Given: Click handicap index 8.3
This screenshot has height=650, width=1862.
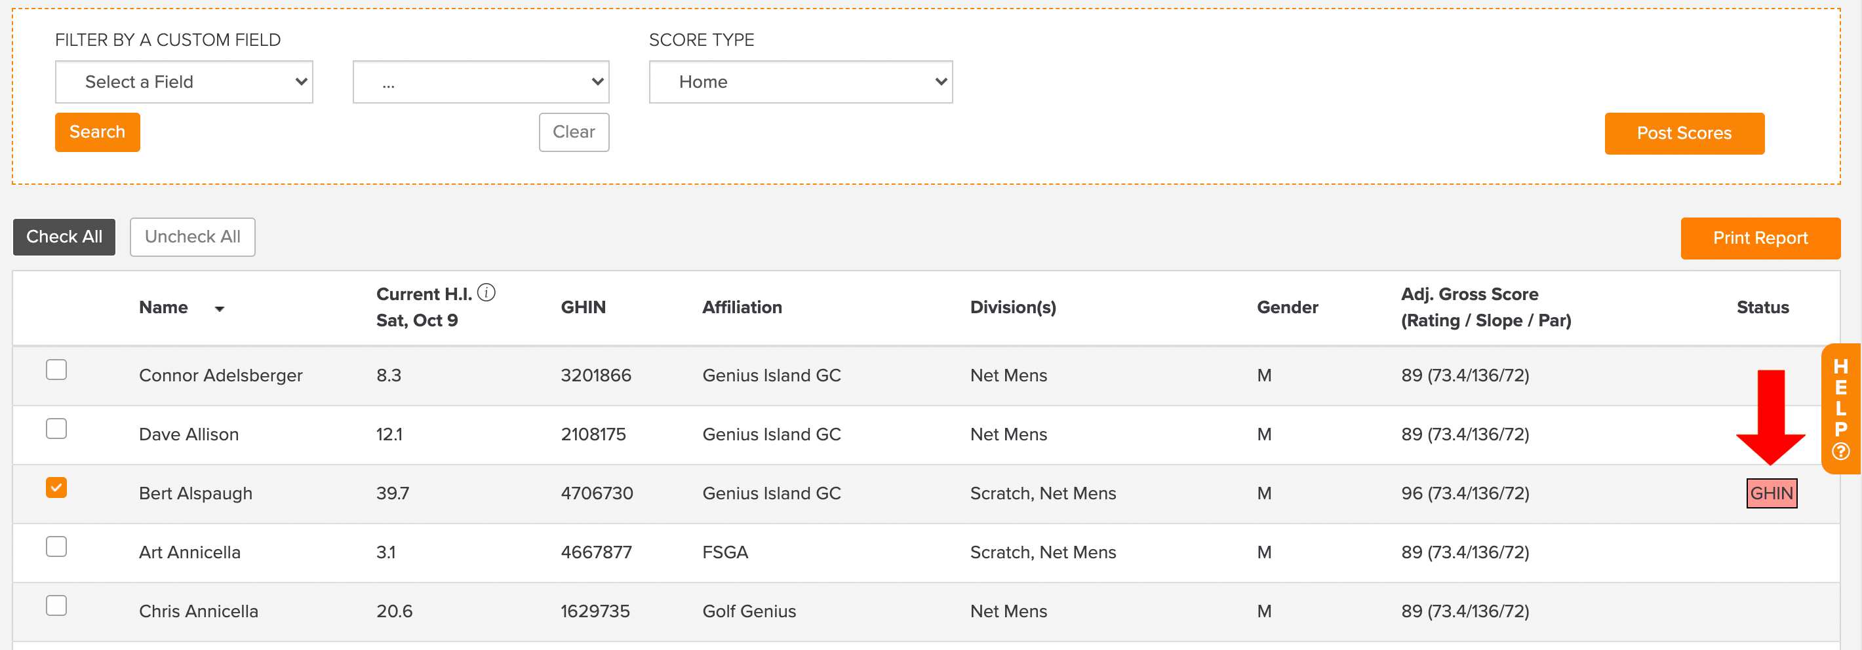Looking at the screenshot, I should 388,375.
